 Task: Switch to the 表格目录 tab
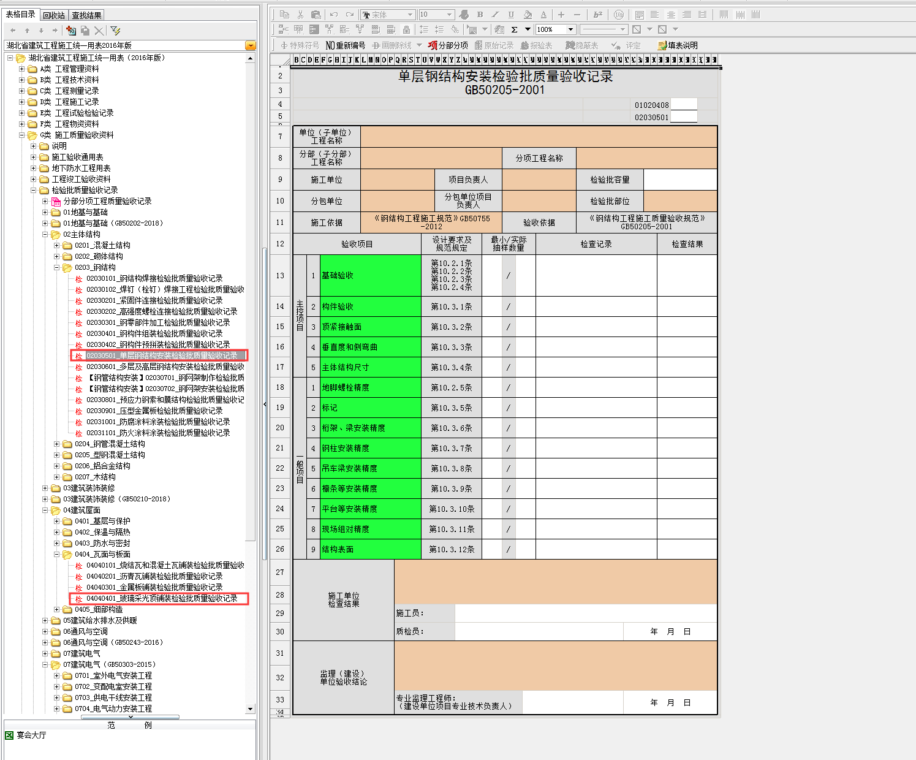point(21,14)
